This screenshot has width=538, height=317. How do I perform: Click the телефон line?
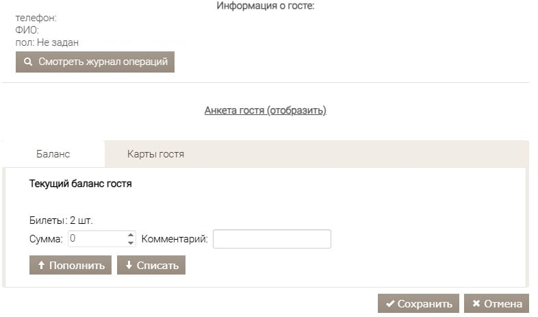tap(36, 18)
